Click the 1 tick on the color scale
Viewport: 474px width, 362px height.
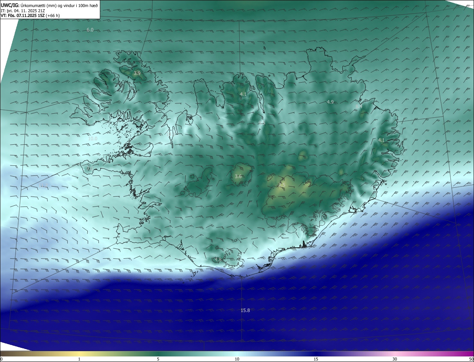pyautogui.click(x=79, y=359)
